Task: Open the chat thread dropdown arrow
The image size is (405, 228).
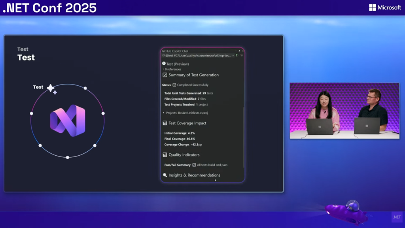Action: pyautogui.click(x=233, y=56)
